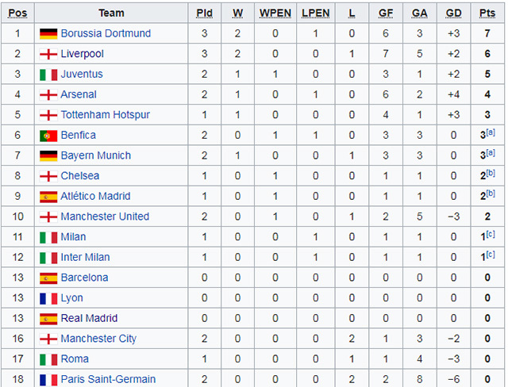The image size is (508, 387).
Task: Click the WPEN column header
Action: point(275,13)
